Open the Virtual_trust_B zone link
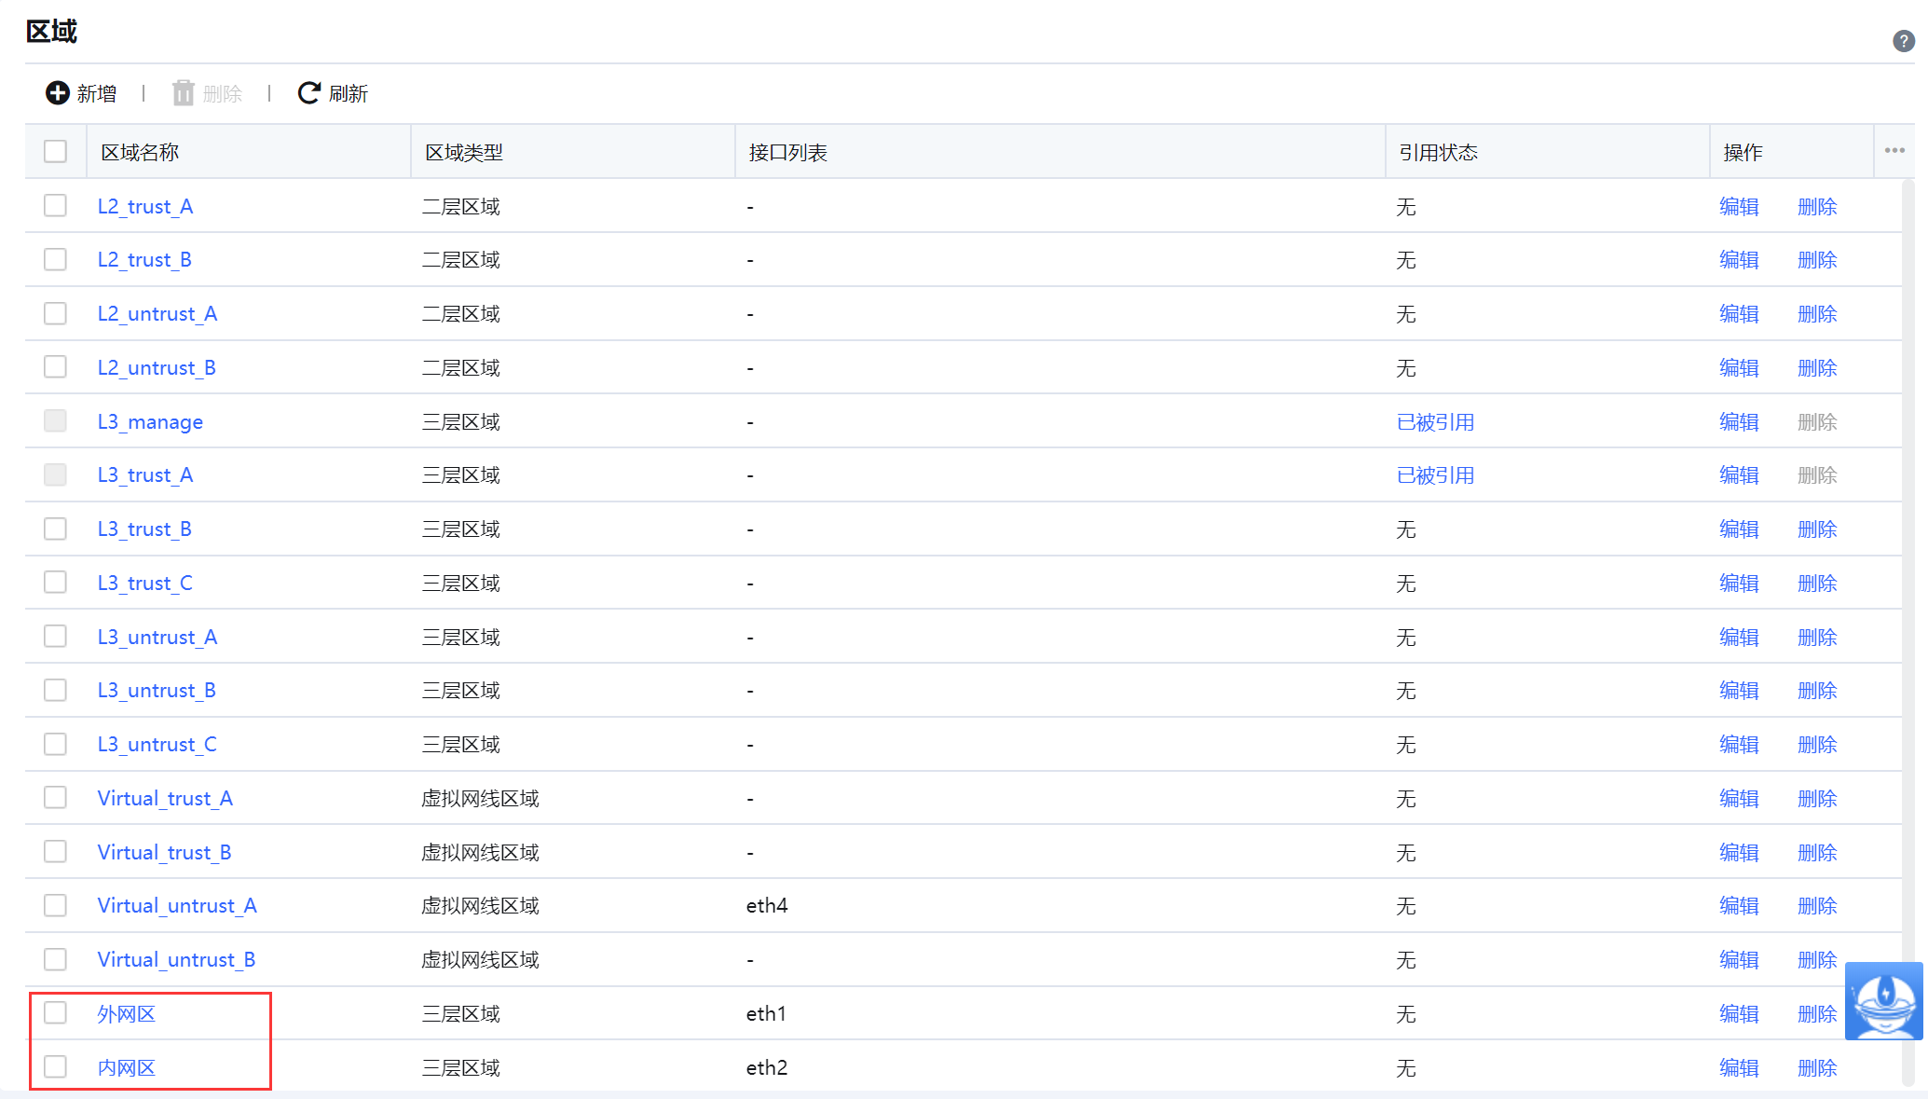 pyautogui.click(x=164, y=852)
